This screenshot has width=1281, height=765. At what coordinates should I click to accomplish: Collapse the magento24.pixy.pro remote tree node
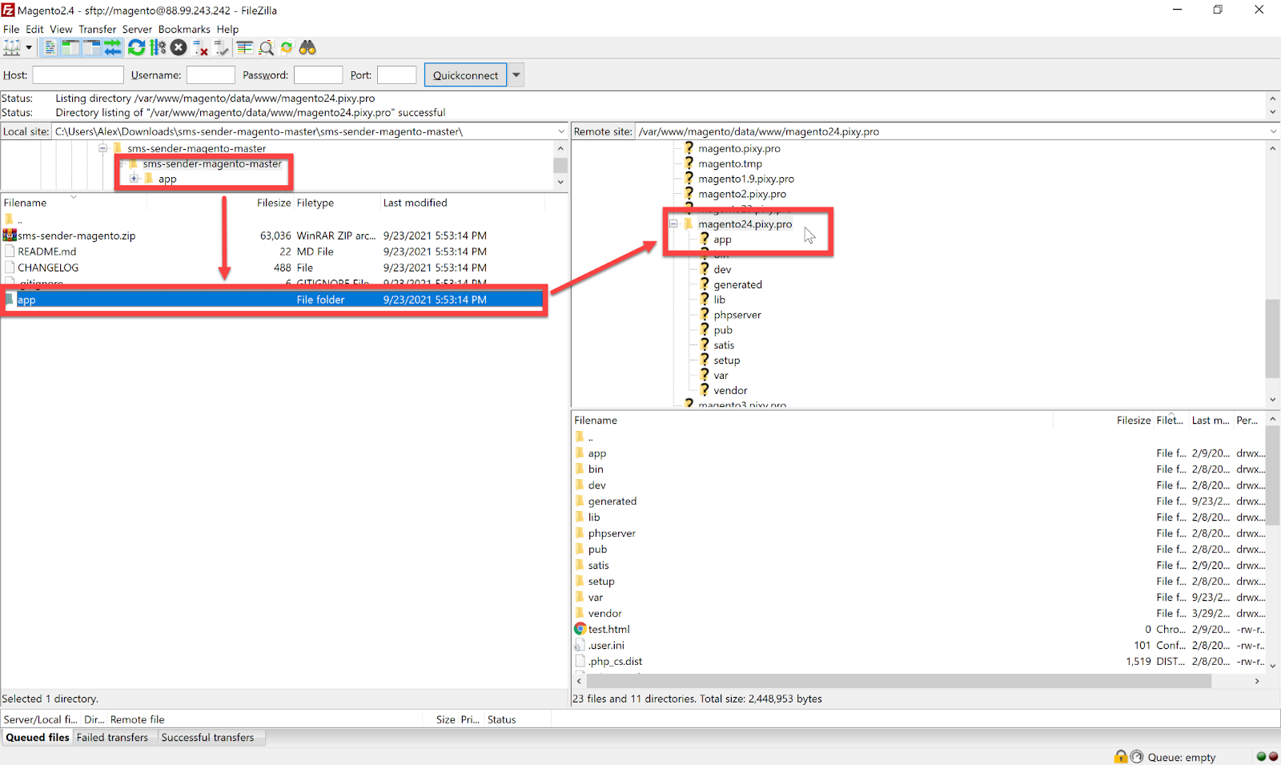(x=673, y=224)
